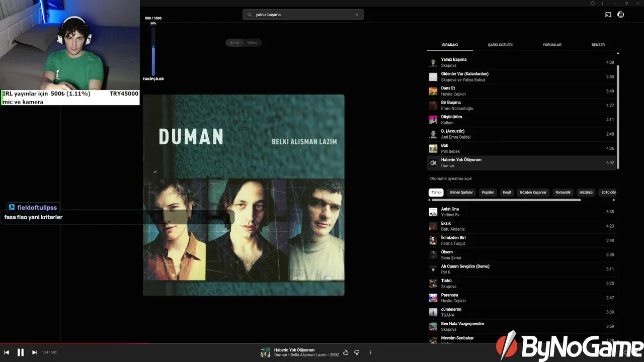Play the Bak by Pilli Bebek thumbnail

[x=433, y=148]
